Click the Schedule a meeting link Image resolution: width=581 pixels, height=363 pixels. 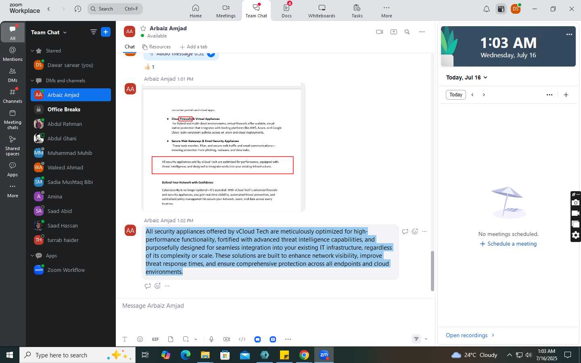click(508, 244)
